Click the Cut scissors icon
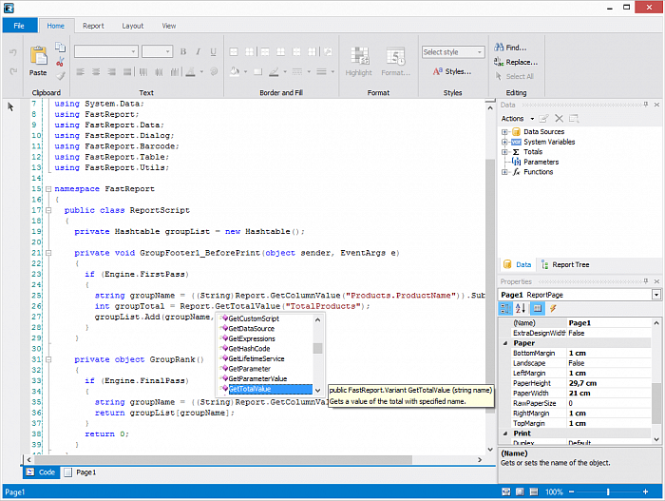Viewport: 665px width, 501px height. point(60,61)
